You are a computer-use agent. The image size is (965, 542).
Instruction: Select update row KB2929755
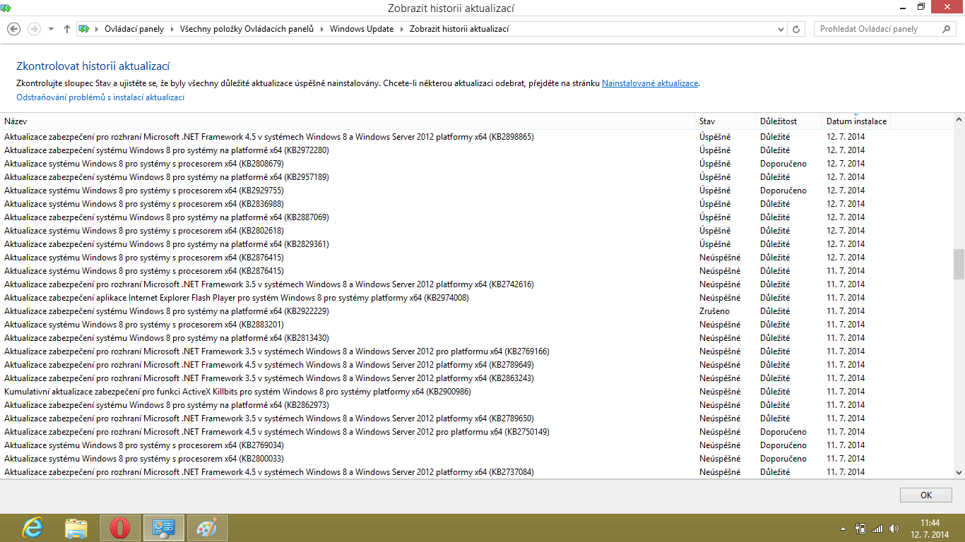click(x=476, y=191)
